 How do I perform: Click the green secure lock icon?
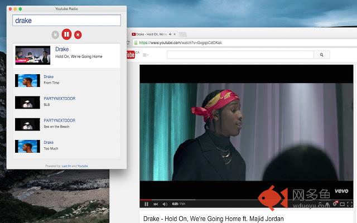pos(136,43)
